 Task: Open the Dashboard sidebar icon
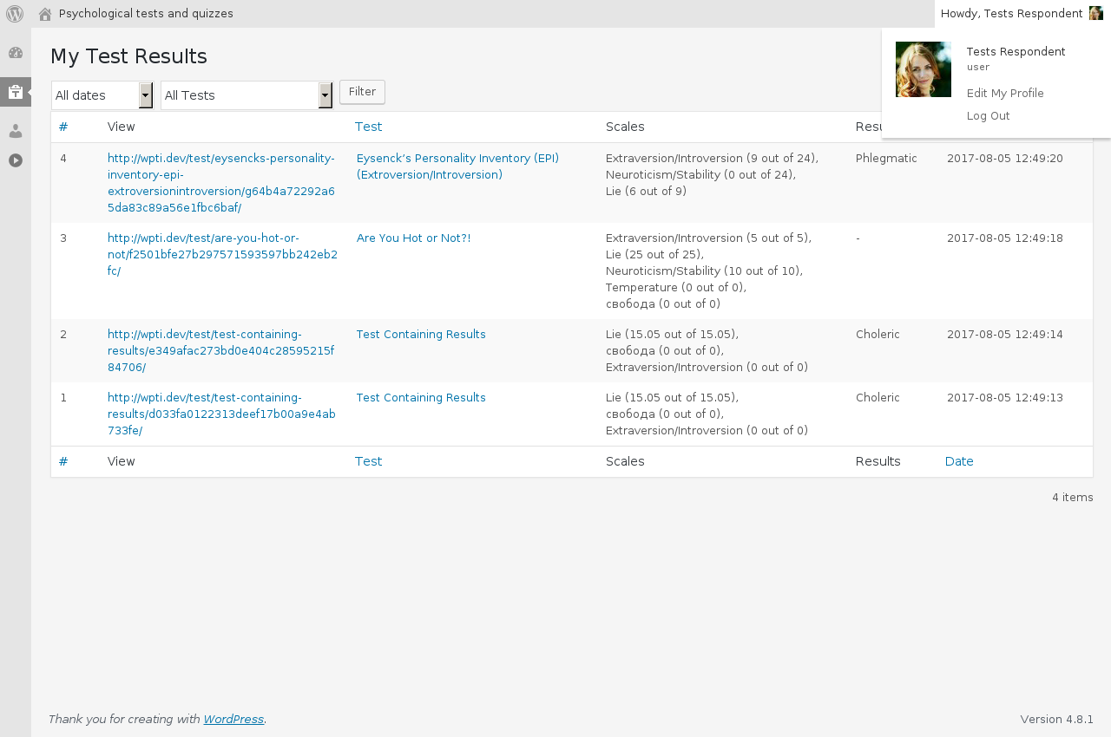pyautogui.click(x=16, y=53)
